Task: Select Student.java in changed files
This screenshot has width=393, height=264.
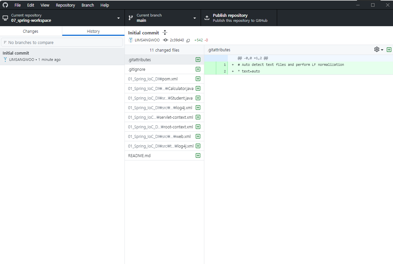Action: coord(165,98)
